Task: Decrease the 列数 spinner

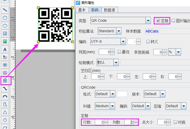Action: pos(135,124)
